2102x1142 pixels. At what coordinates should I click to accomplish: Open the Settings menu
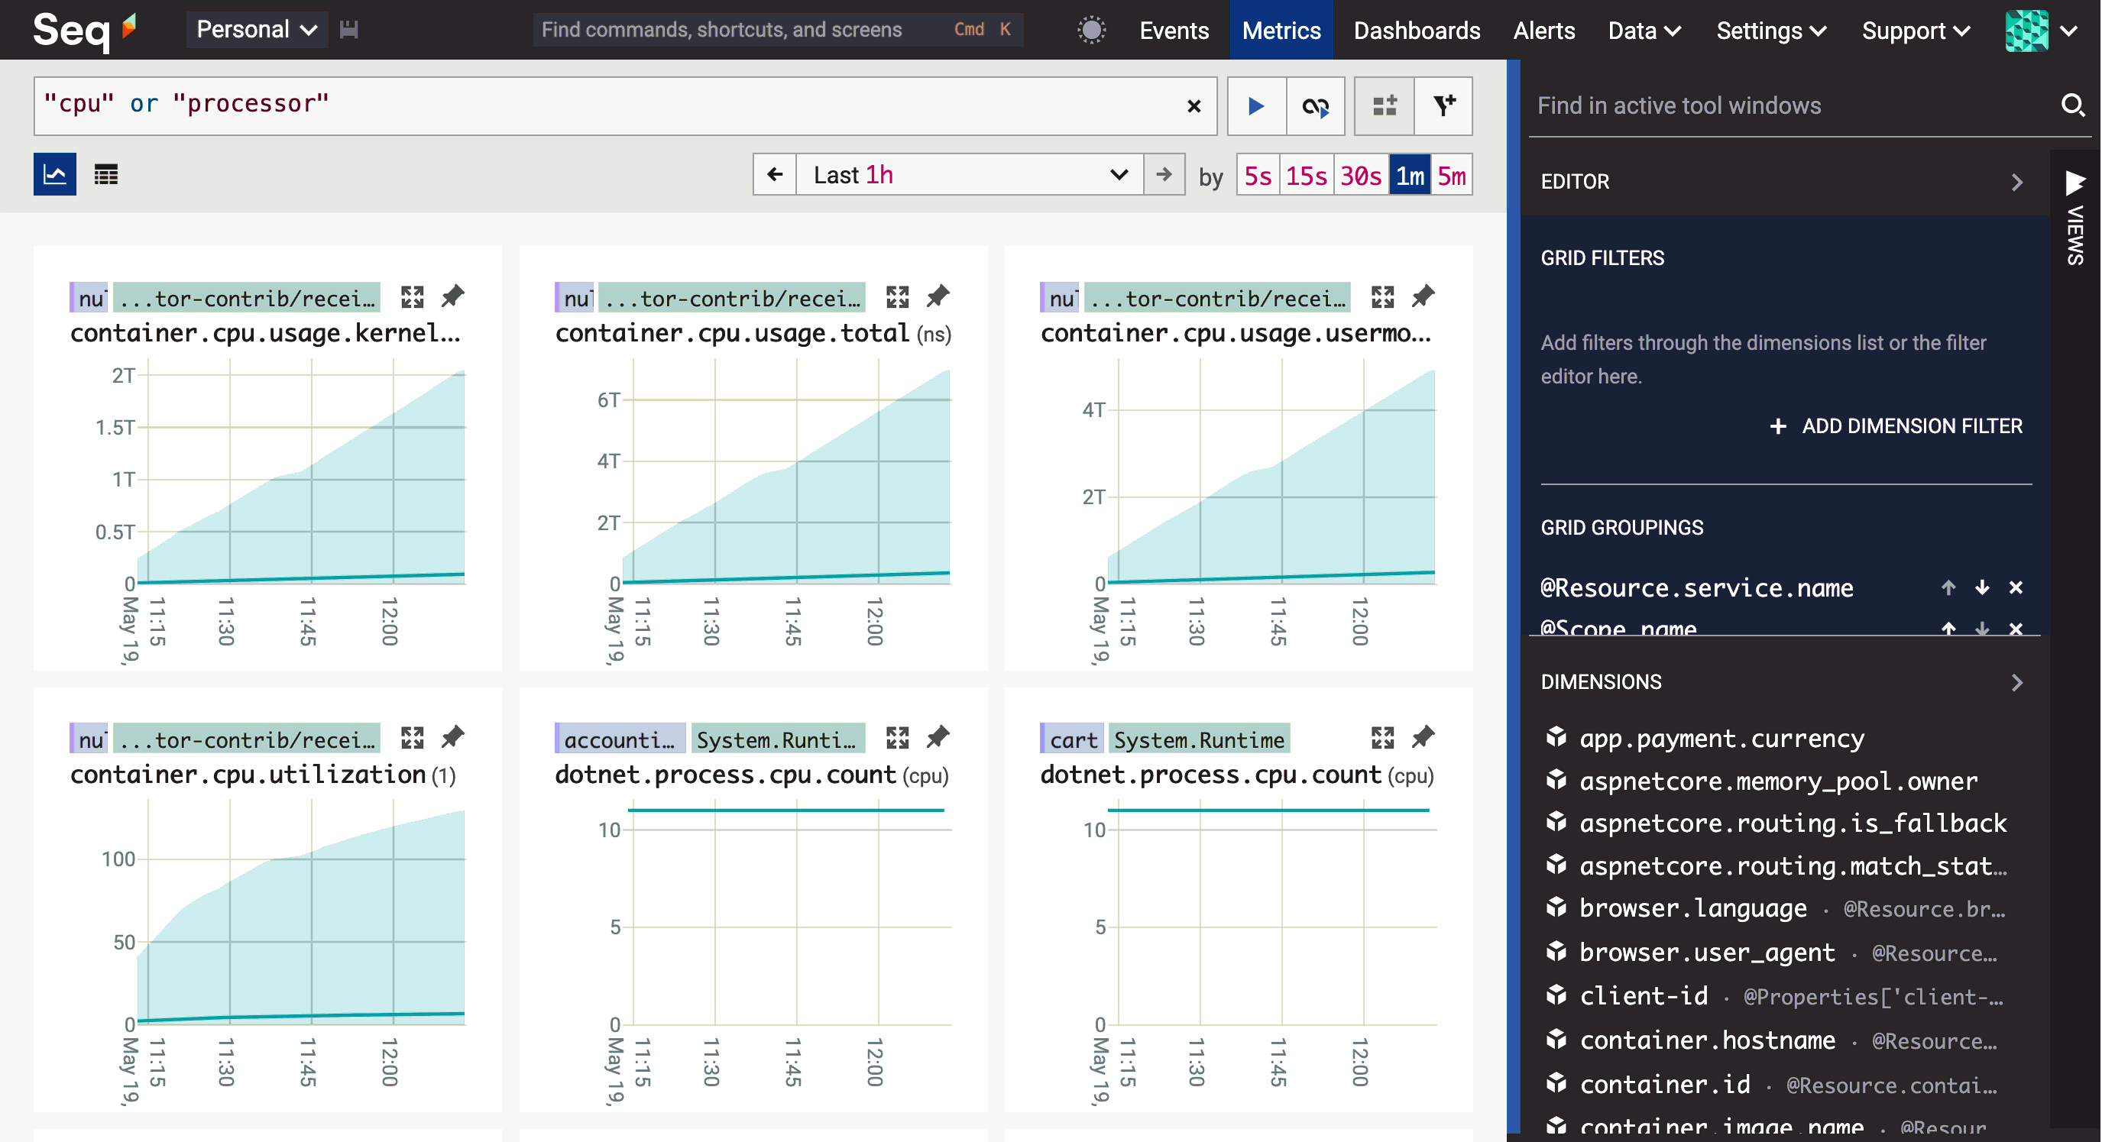[x=1770, y=31]
